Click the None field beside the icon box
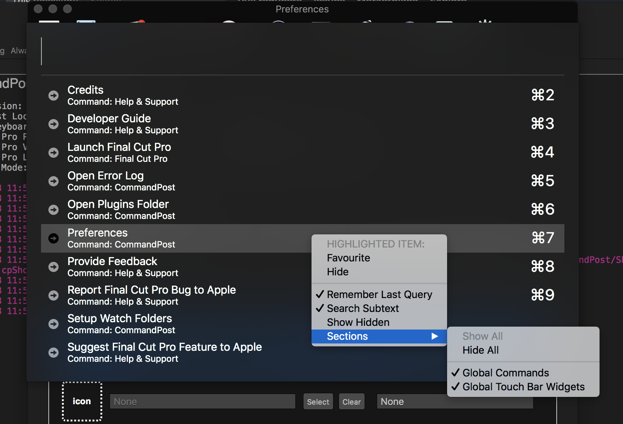Viewport: 623px width, 424px height. 202,402
